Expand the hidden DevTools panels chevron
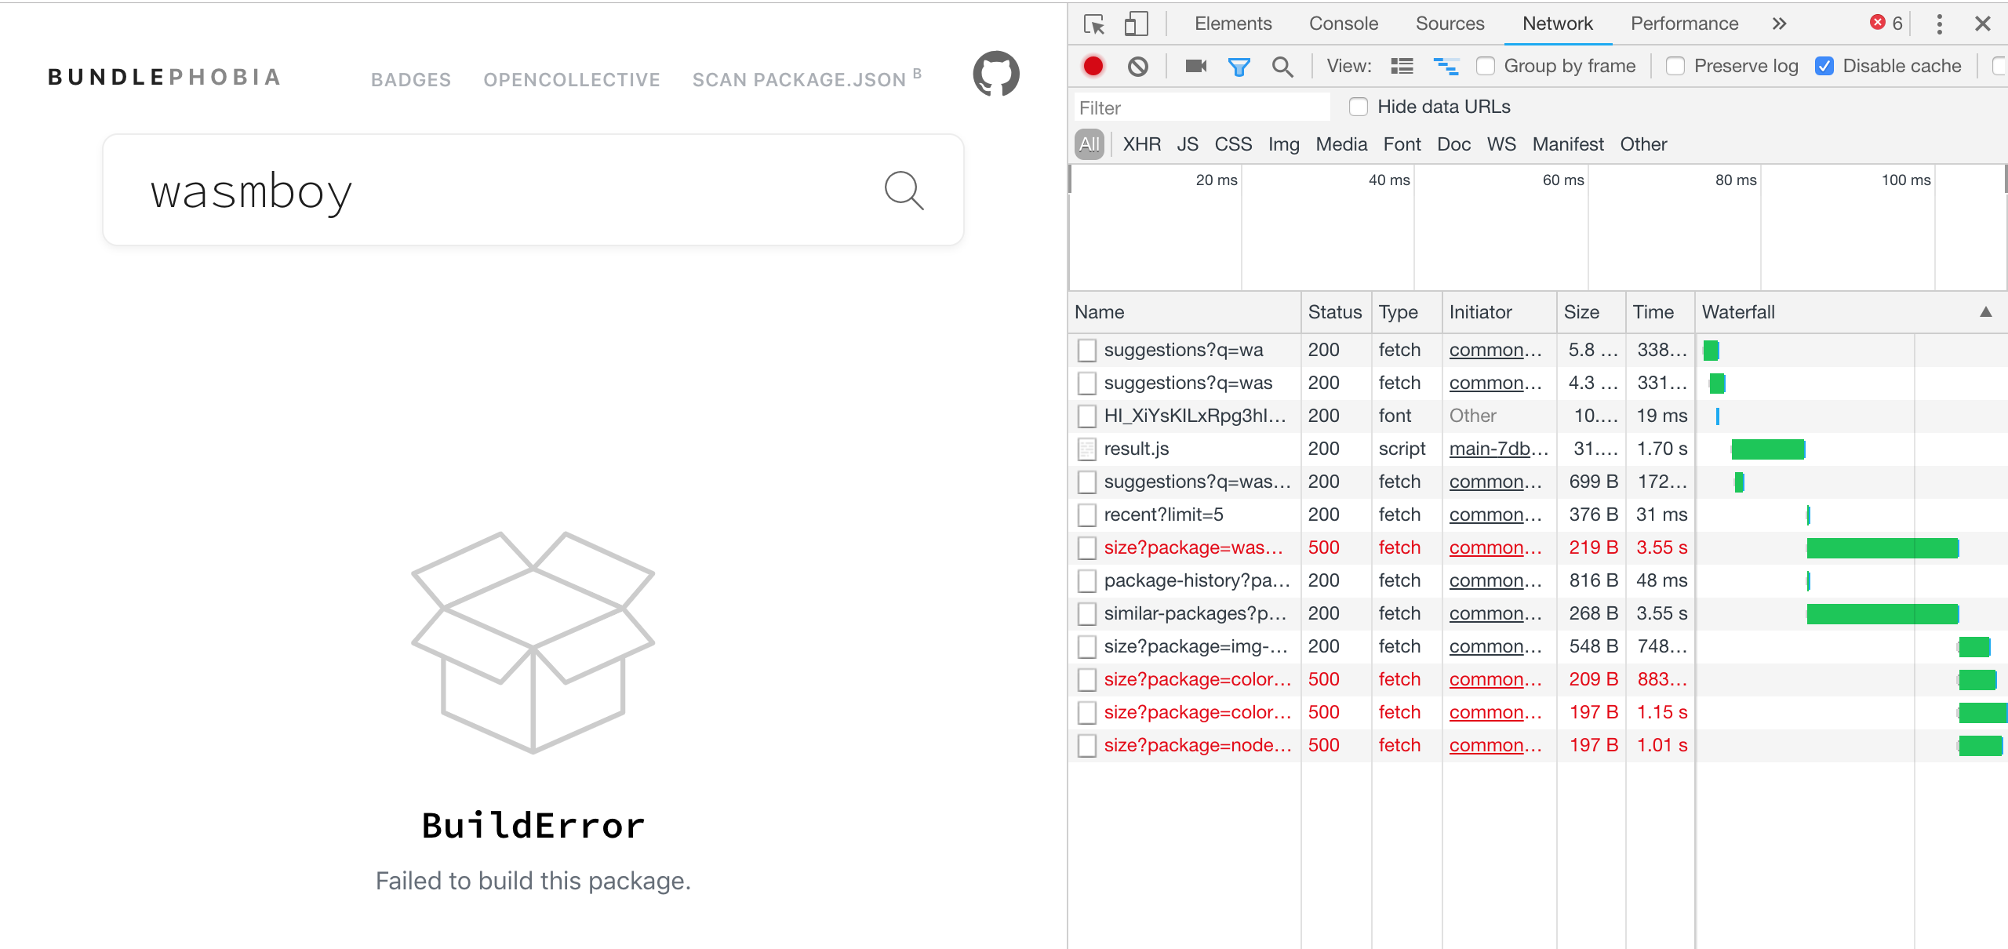This screenshot has width=2008, height=949. pyautogui.click(x=1780, y=24)
